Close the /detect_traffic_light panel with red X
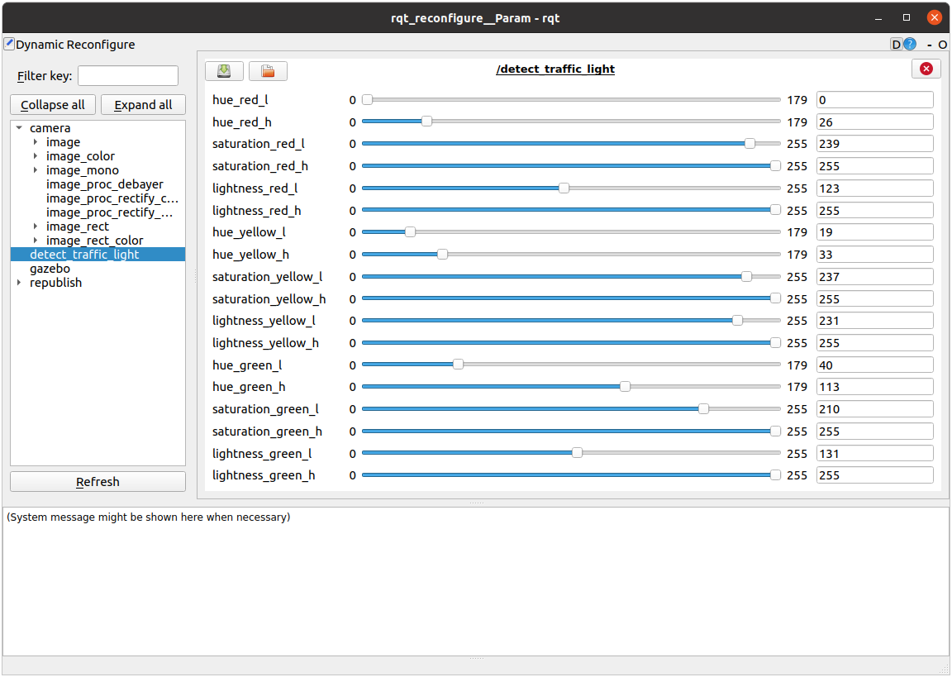 926,69
